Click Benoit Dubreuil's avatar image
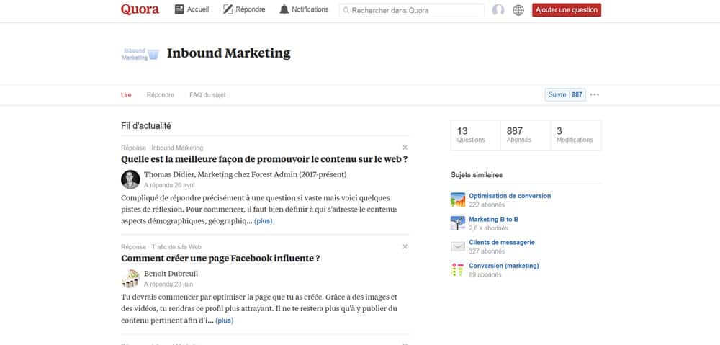720x345 pixels. [130, 279]
